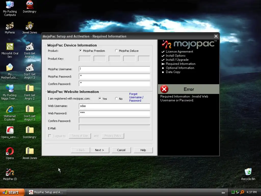The width and height of the screenshot is (261, 196).
Task: Click the Privacy Policy button
Action: [x=113, y=136]
